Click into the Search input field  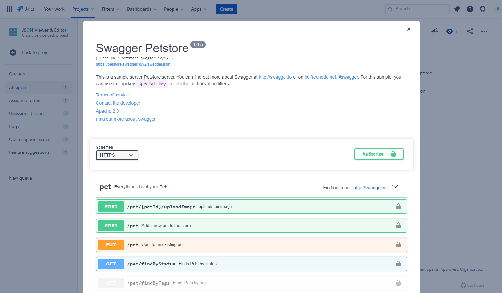tap(418, 9)
